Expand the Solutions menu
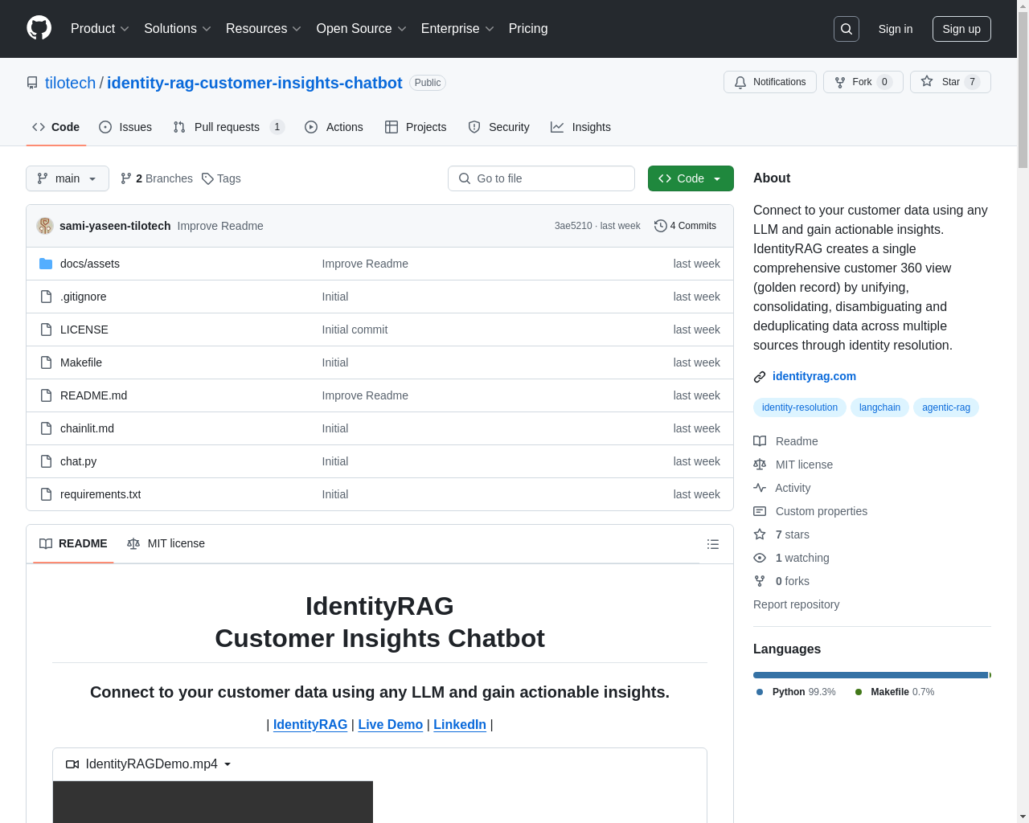This screenshot has width=1029, height=823. pyautogui.click(x=178, y=29)
